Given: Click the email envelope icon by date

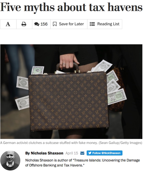Looking at the screenshot, I should pos(82,153).
